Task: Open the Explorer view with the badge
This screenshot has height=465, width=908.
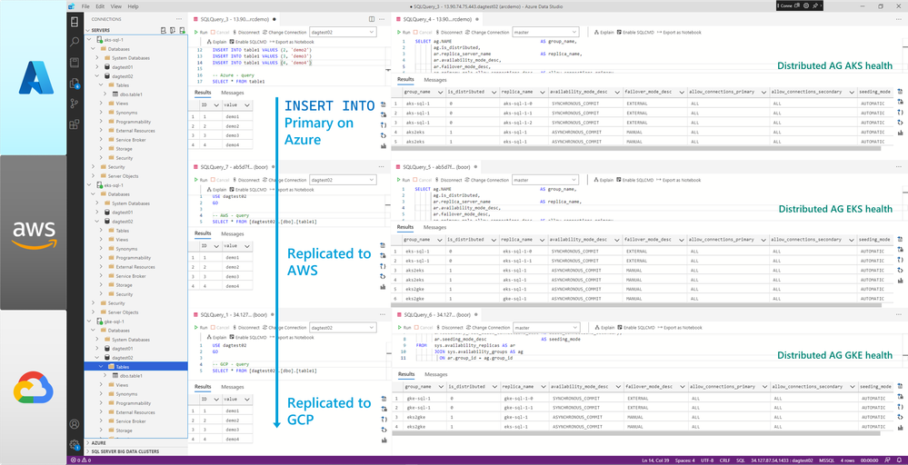Action: pyautogui.click(x=75, y=84)
